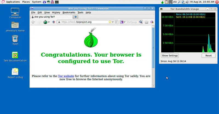Click the page scrollbar down arrow
This screenshot has height=114, width=219.
pyautogui.click(x=153, y=86)
